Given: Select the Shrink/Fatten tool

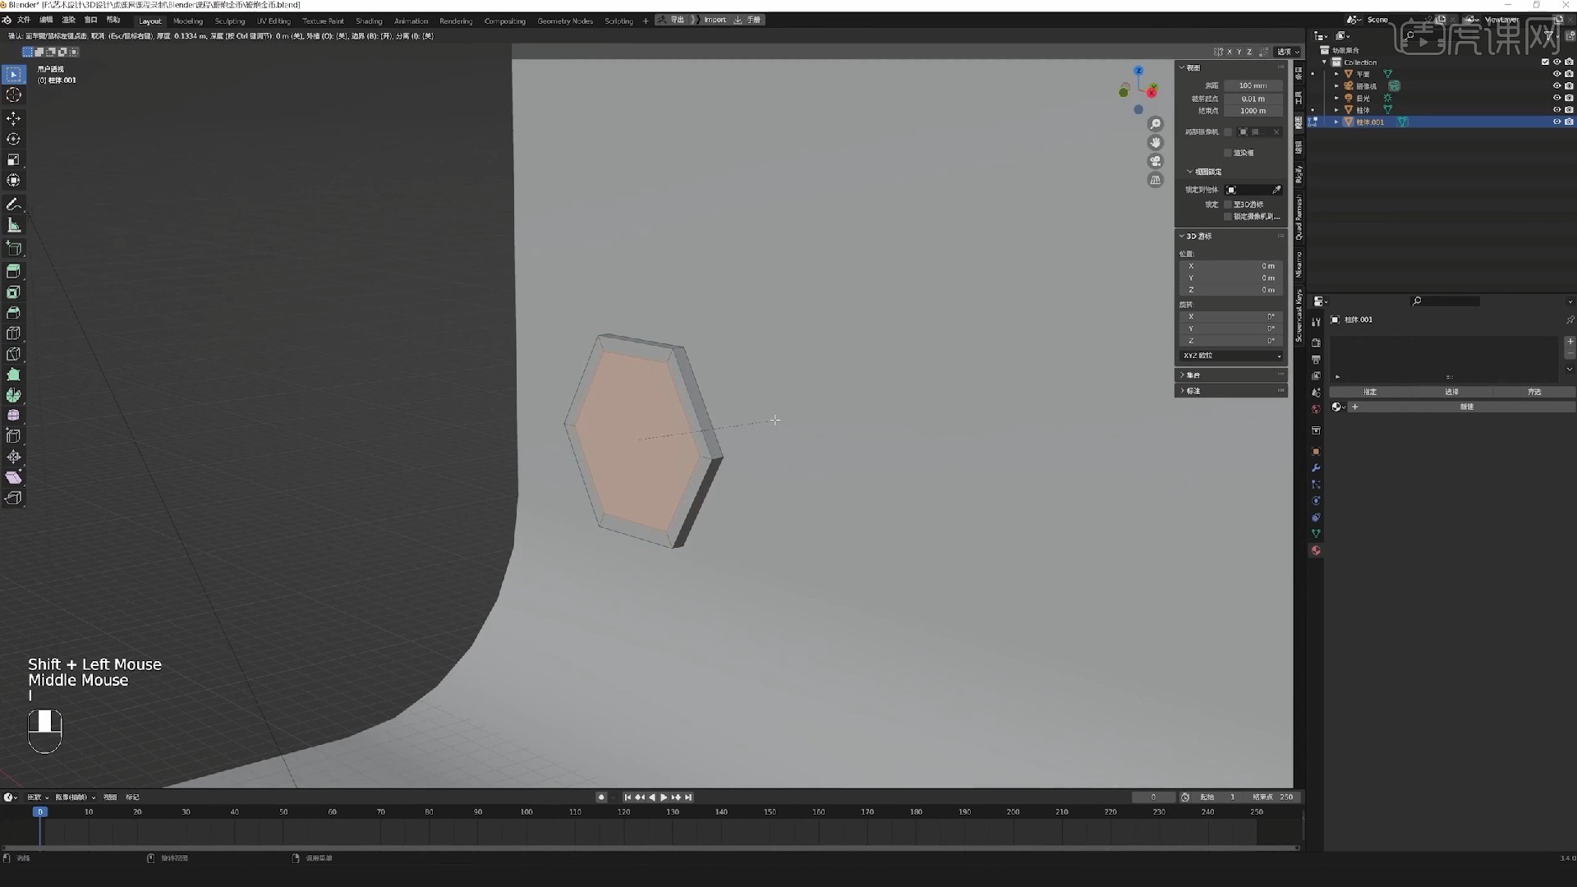Looking at the screenshot, I should pos(14,457).
